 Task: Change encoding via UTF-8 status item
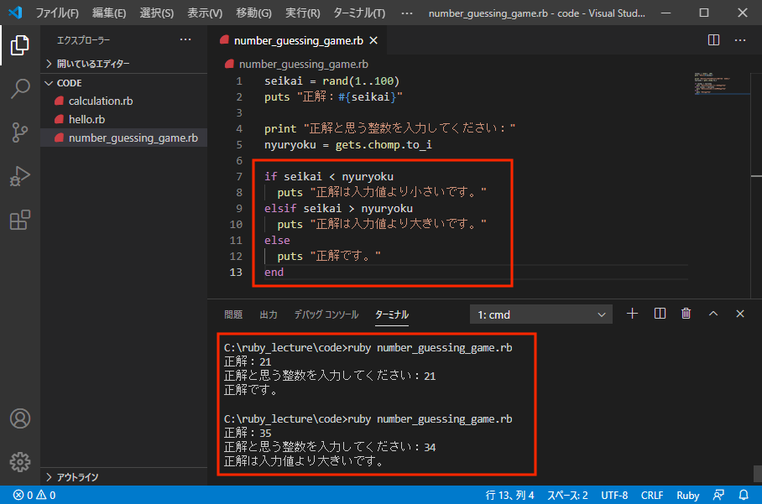tap(614, 496)
